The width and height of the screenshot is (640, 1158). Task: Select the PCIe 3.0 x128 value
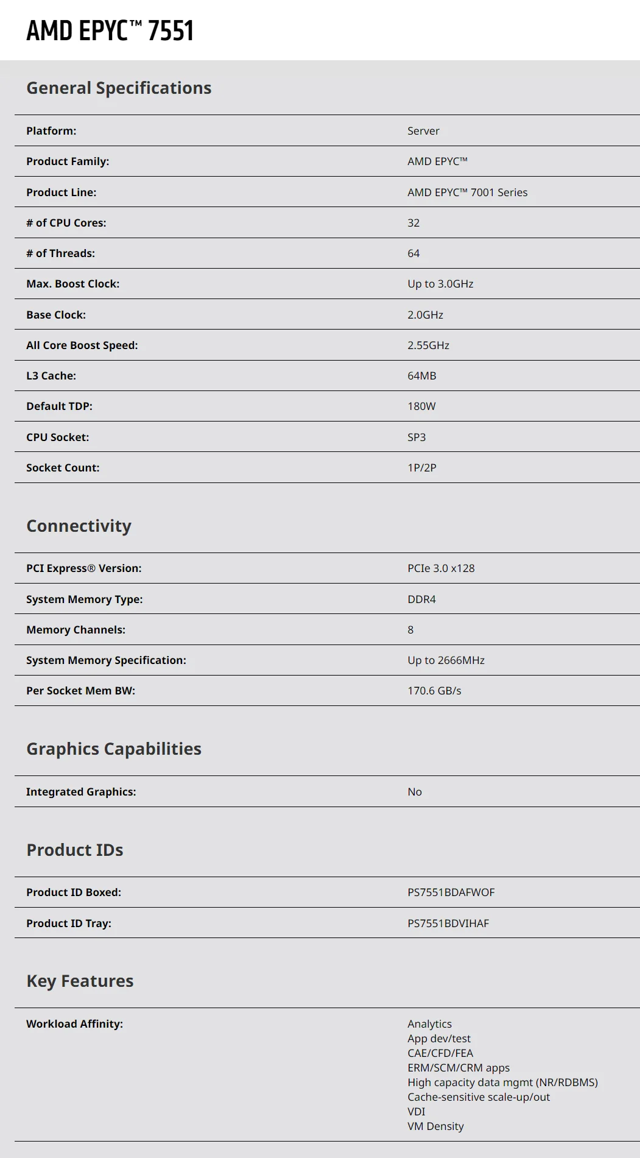[441, 568]
